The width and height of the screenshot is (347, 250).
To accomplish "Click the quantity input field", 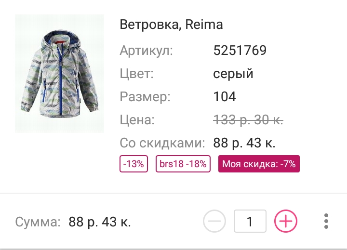I will 250,222.
